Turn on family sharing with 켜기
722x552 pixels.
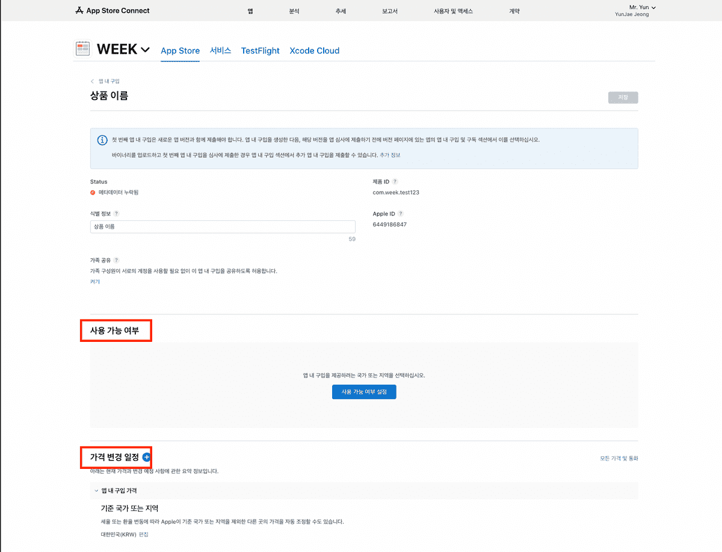pos(95,282)
